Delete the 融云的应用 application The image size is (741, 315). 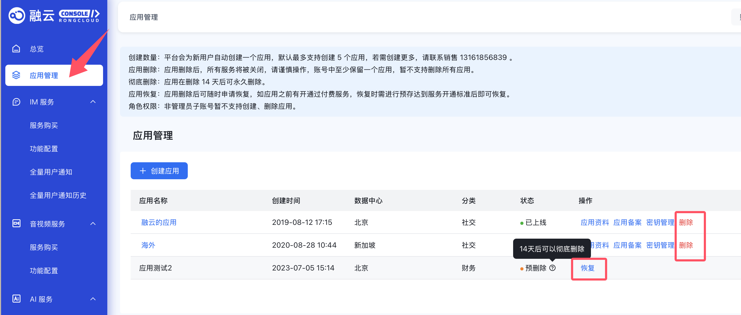click(686, 222)
